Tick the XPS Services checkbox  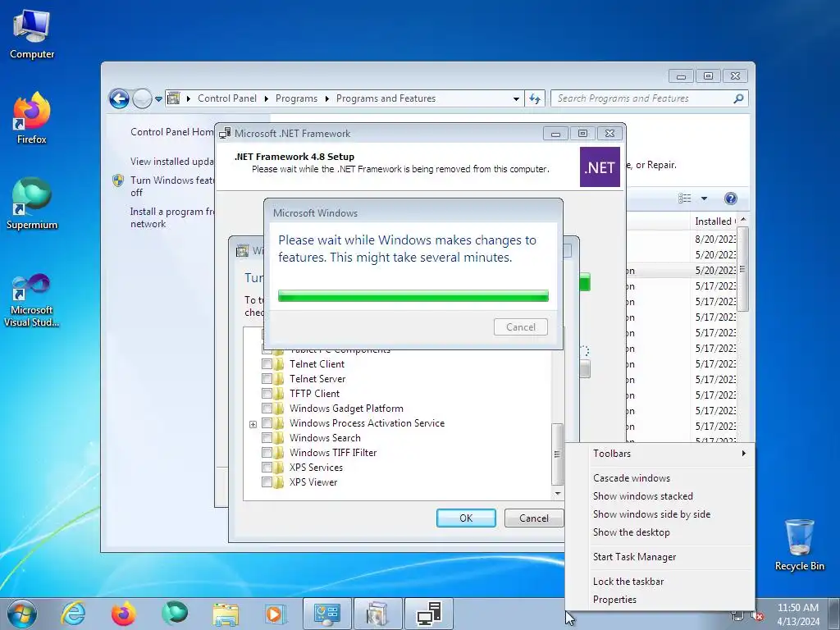tap(267, 467)
